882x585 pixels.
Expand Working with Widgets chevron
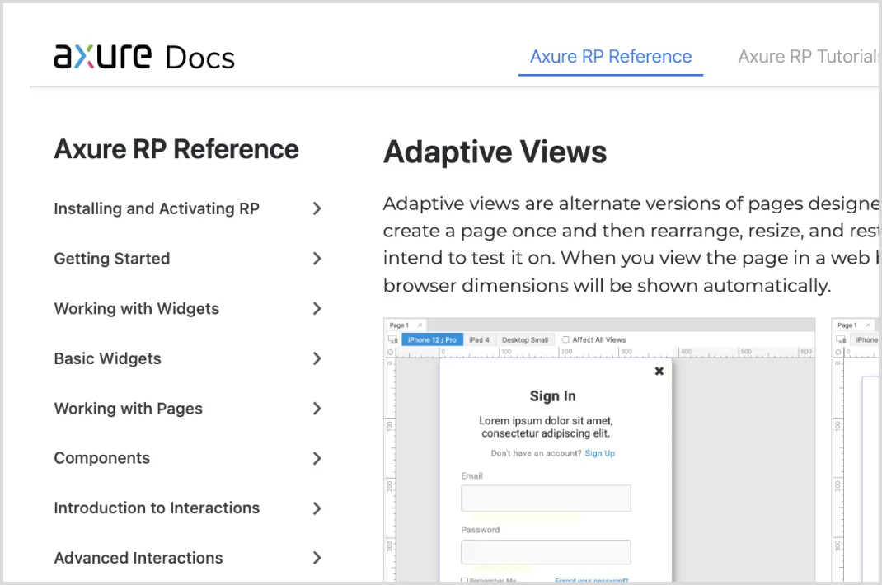click(x=317, y=309)
